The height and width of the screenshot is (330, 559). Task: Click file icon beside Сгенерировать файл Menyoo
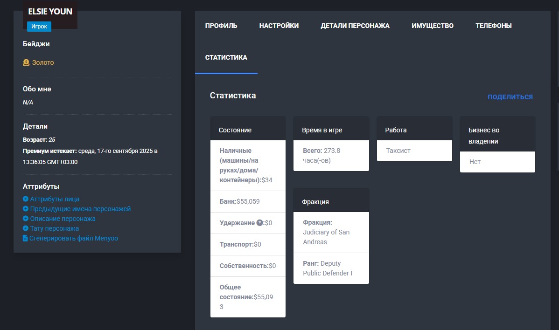pos(25,238)
